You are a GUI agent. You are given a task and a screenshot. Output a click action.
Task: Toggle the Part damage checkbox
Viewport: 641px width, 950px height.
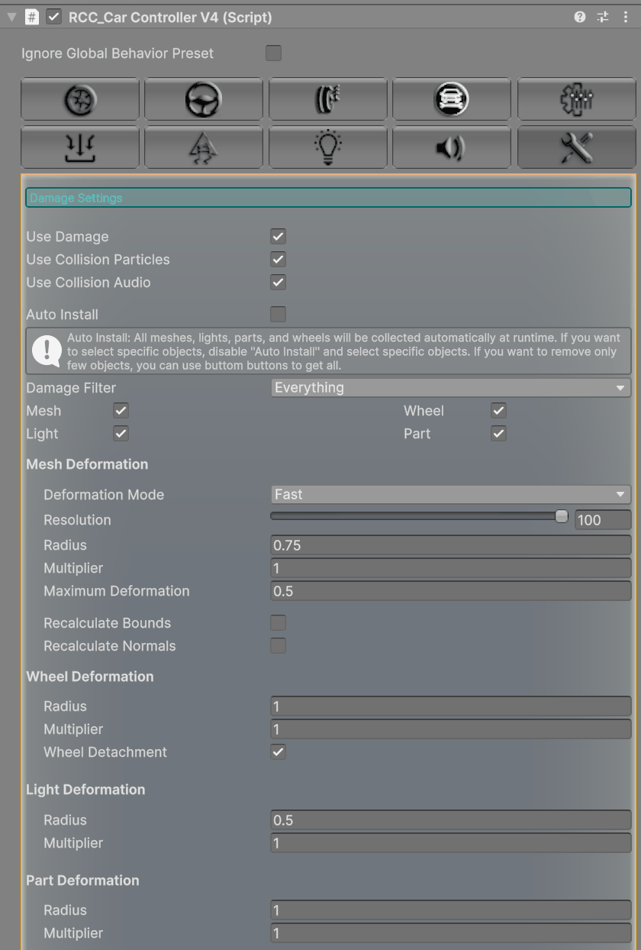[498, 434]
